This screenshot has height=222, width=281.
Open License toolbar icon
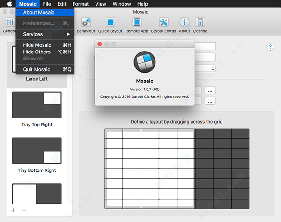point(200,22)
